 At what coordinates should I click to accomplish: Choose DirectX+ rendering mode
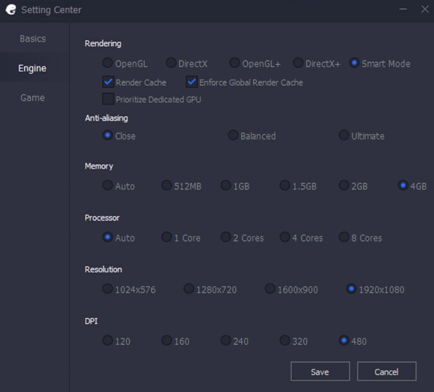[298, 62]
